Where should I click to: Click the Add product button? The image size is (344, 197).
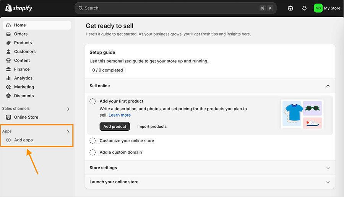click(115, 127)
